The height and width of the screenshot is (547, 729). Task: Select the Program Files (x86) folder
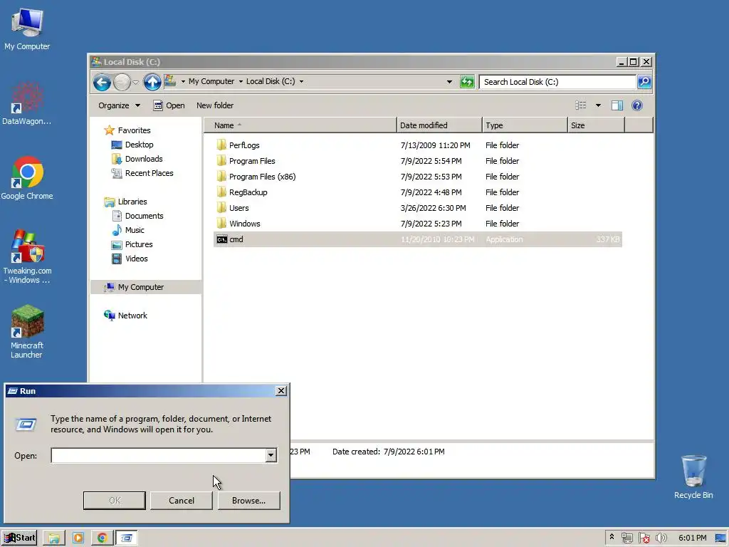417,177
